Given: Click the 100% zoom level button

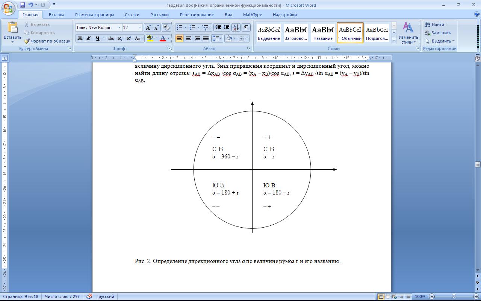Looking at the screenshot, I should tap(420, 296).
